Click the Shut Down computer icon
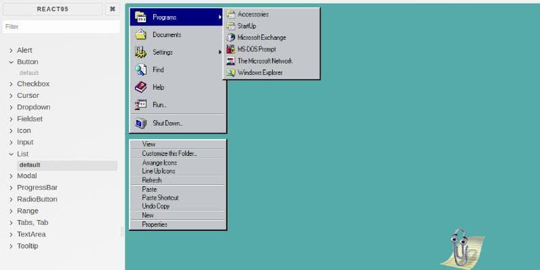Image resolution: width=540 pixels, height=270 pixels. pos(140,123)
